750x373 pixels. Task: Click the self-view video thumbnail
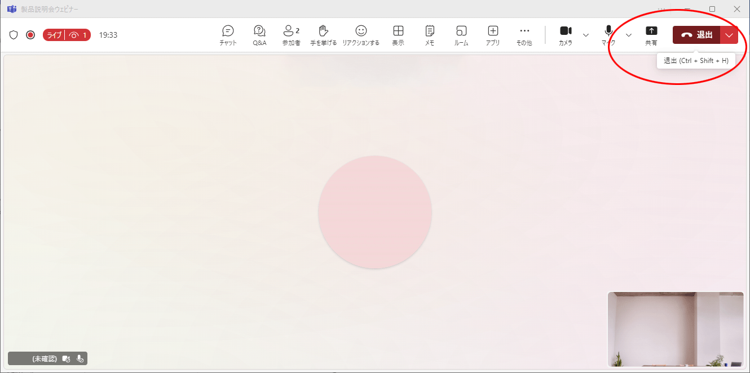coord(676,329)
